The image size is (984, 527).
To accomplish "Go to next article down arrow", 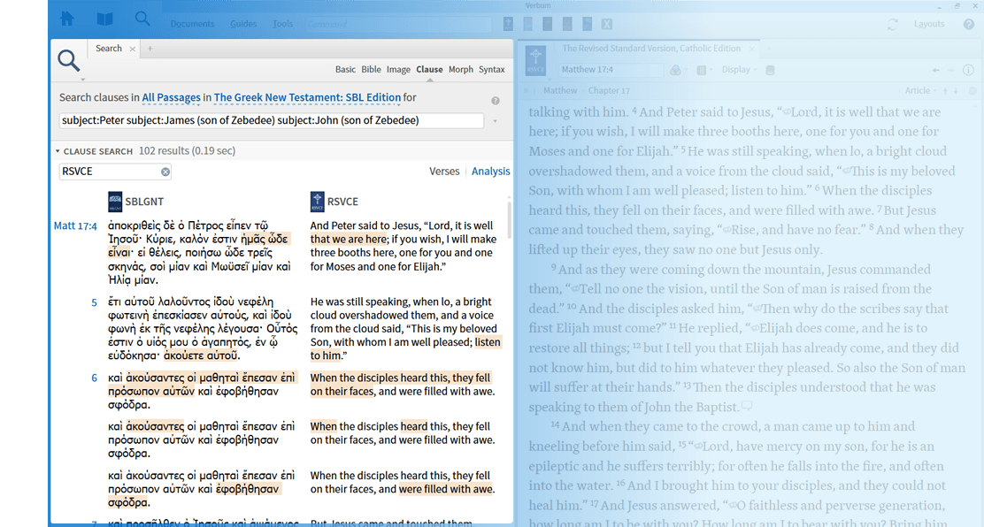I will coord(956,91).
